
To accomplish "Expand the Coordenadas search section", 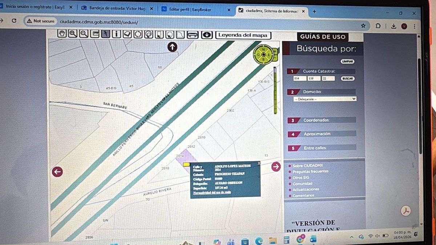I will [316, 120].
